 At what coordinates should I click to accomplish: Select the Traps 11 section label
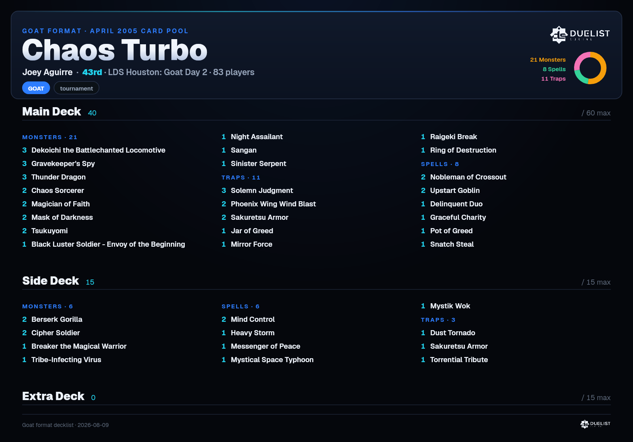(241, 178)
